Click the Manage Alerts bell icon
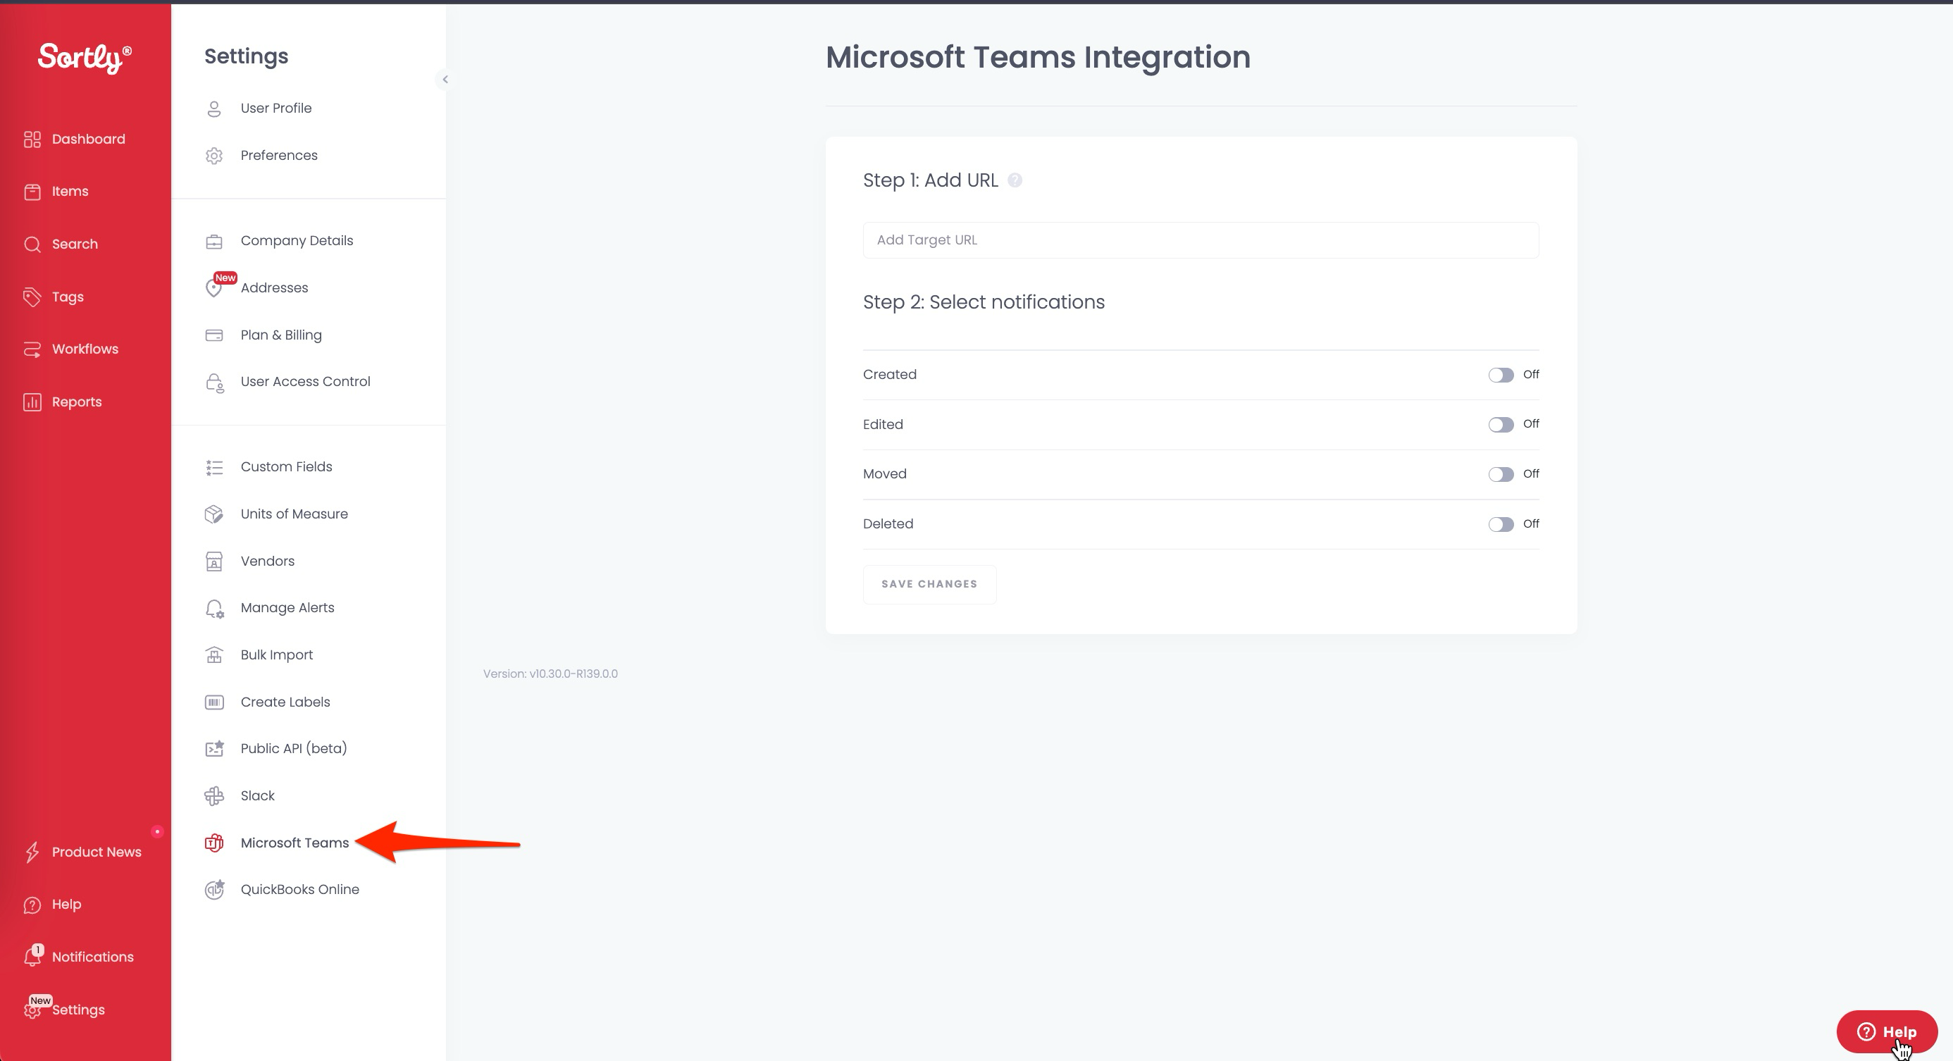 pyautogui.click(x=215, y=609)
